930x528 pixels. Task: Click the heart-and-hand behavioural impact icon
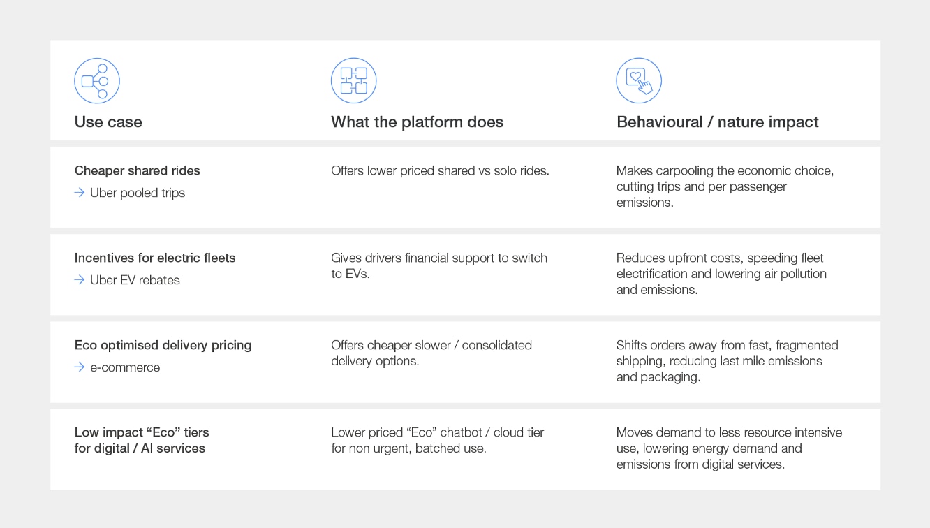click(638, 81)
